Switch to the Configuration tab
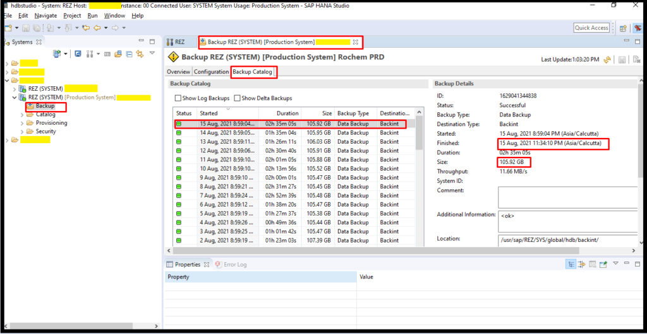Image resolution: width=647 pixels, height=334 pixels. coord(211,72)
